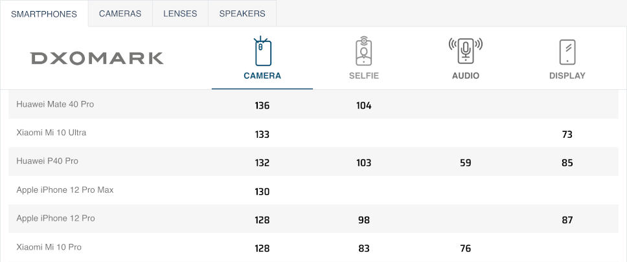627x262 pixels.
Task: Open Huawei P40 Pro entry
Action: 47,161
